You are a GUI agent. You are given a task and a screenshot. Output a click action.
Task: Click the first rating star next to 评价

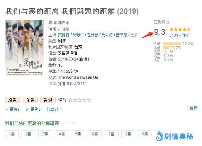[70, 100]
